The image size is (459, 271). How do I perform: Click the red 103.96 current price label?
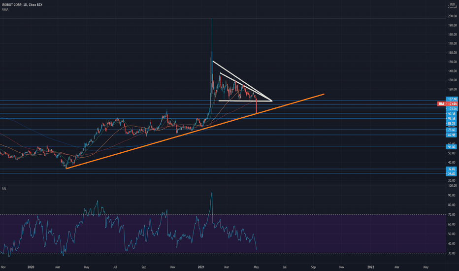click(x=447, y=103)
